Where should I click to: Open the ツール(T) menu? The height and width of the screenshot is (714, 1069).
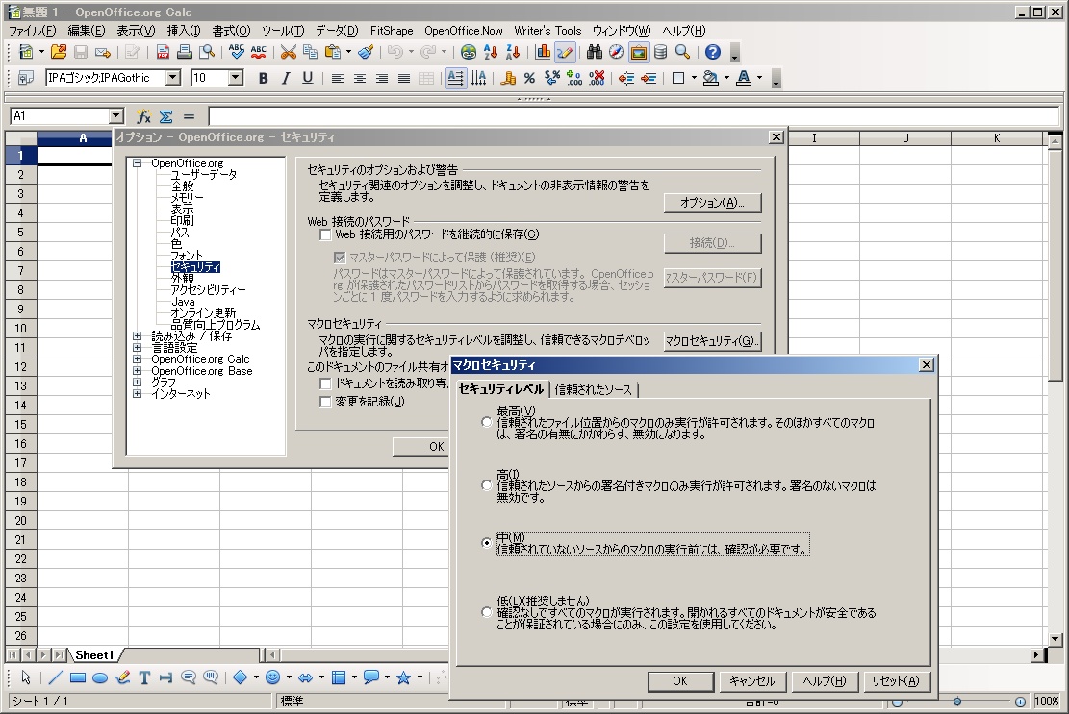click(x=283, y=31)
